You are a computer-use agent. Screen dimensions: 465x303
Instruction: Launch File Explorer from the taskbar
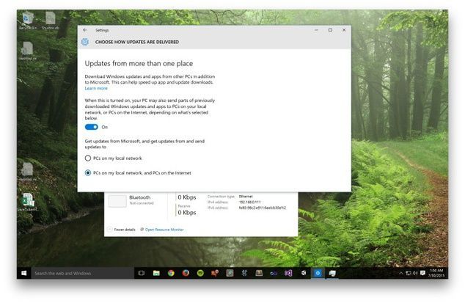[156, 273]
